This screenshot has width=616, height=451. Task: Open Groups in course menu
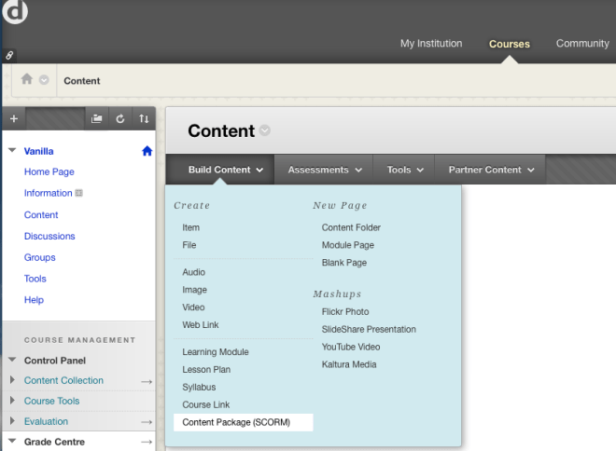[40, 257]
